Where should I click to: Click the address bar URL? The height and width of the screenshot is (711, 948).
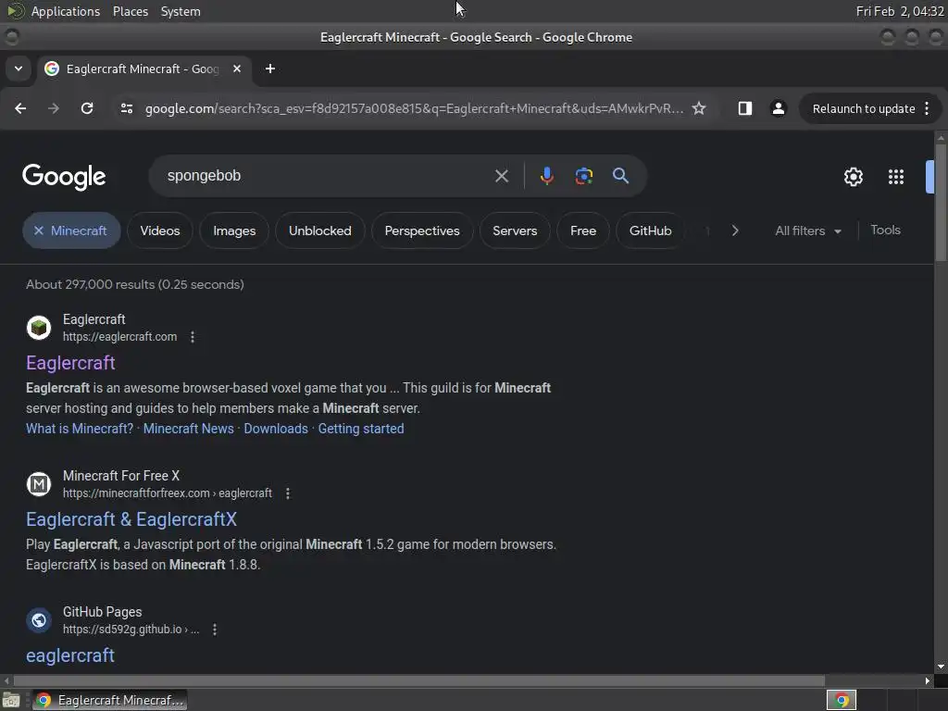414,108
